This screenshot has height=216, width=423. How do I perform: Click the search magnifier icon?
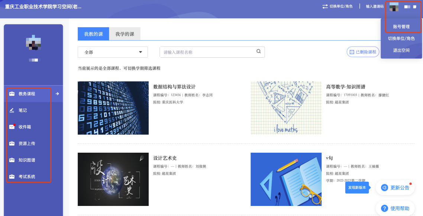pos(258,51)
